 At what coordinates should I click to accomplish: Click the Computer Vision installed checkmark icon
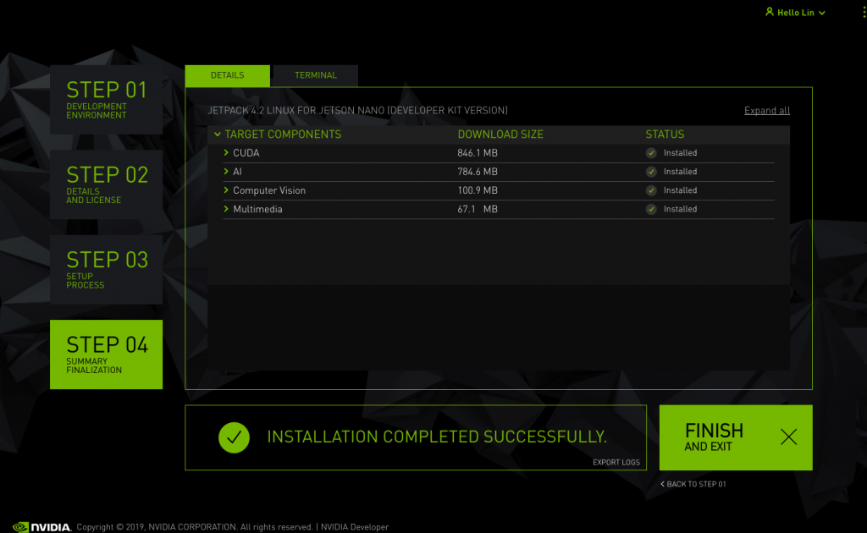tap(651, 190)
